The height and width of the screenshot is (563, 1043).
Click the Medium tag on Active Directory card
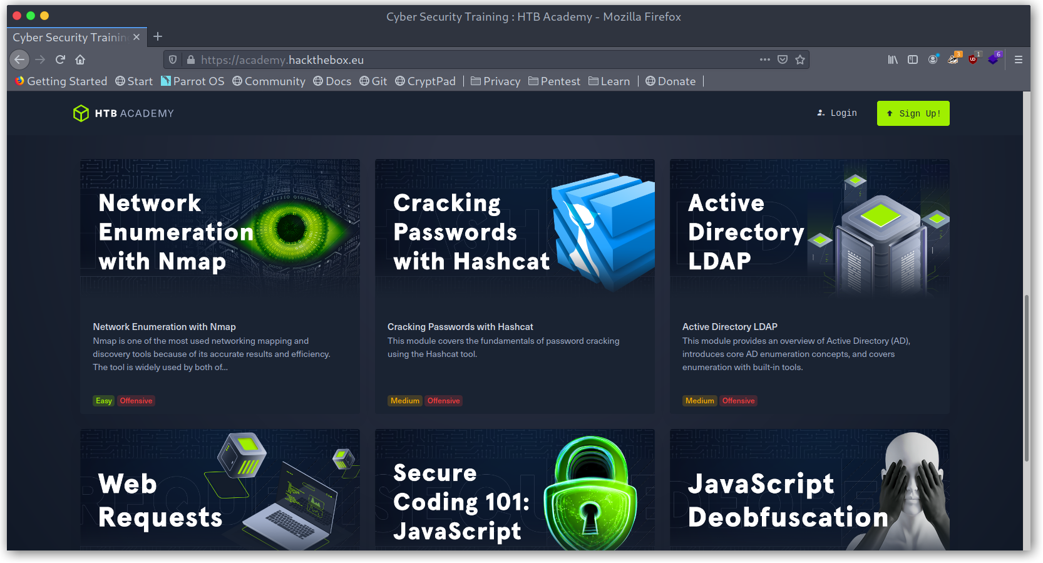tap(700, 401)
